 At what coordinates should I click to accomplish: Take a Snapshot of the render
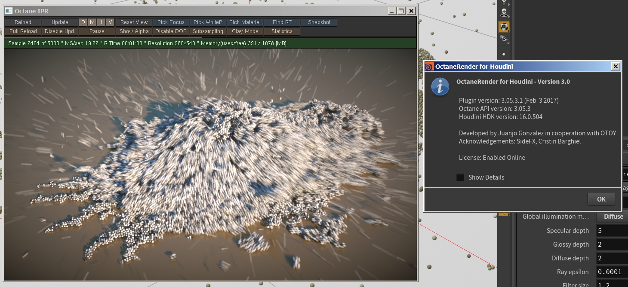pyautogui.click(x=319, y=22)
